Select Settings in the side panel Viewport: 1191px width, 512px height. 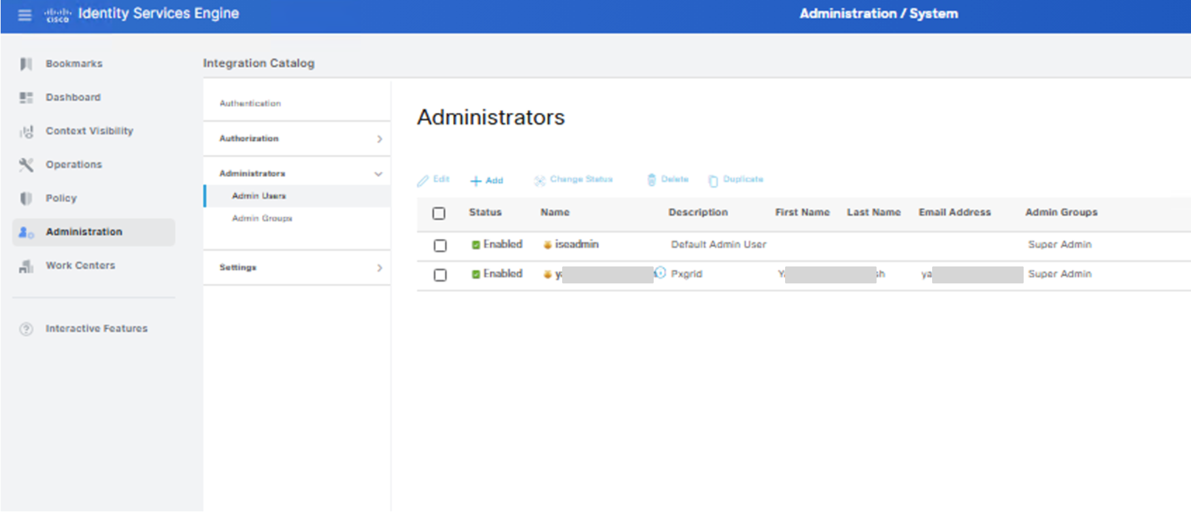click(x=238, y=267)
